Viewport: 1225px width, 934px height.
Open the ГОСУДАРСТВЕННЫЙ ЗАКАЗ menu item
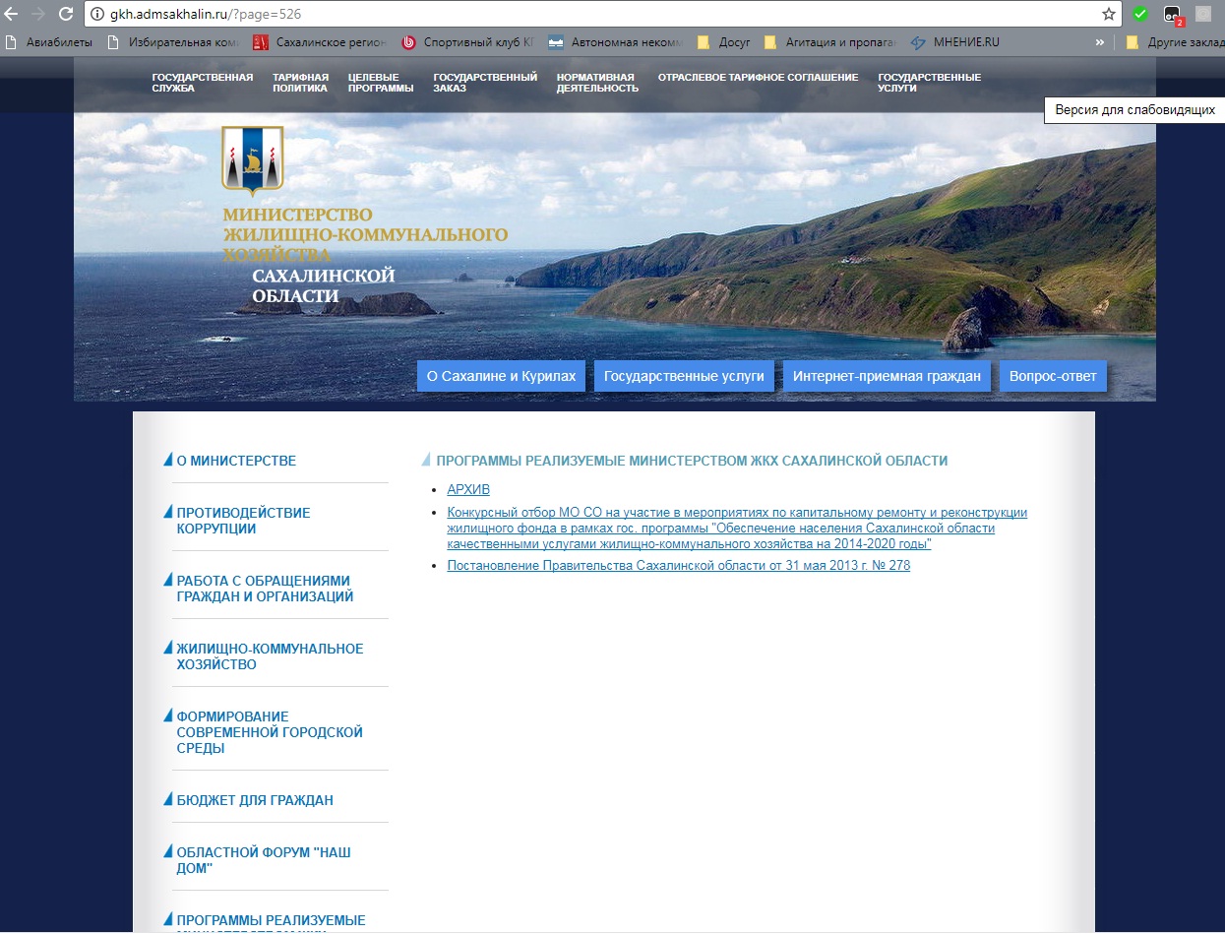tap(484, 83)
